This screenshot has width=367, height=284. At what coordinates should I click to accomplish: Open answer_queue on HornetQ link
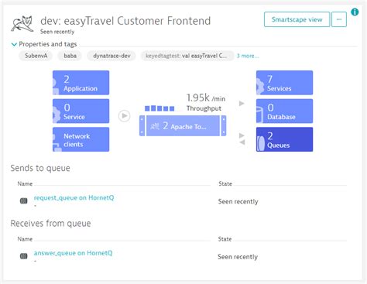(x=73, y=253)
